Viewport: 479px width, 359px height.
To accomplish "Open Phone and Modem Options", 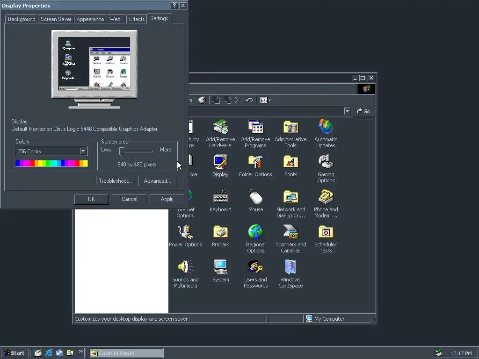I will click(x=326, y=204).
